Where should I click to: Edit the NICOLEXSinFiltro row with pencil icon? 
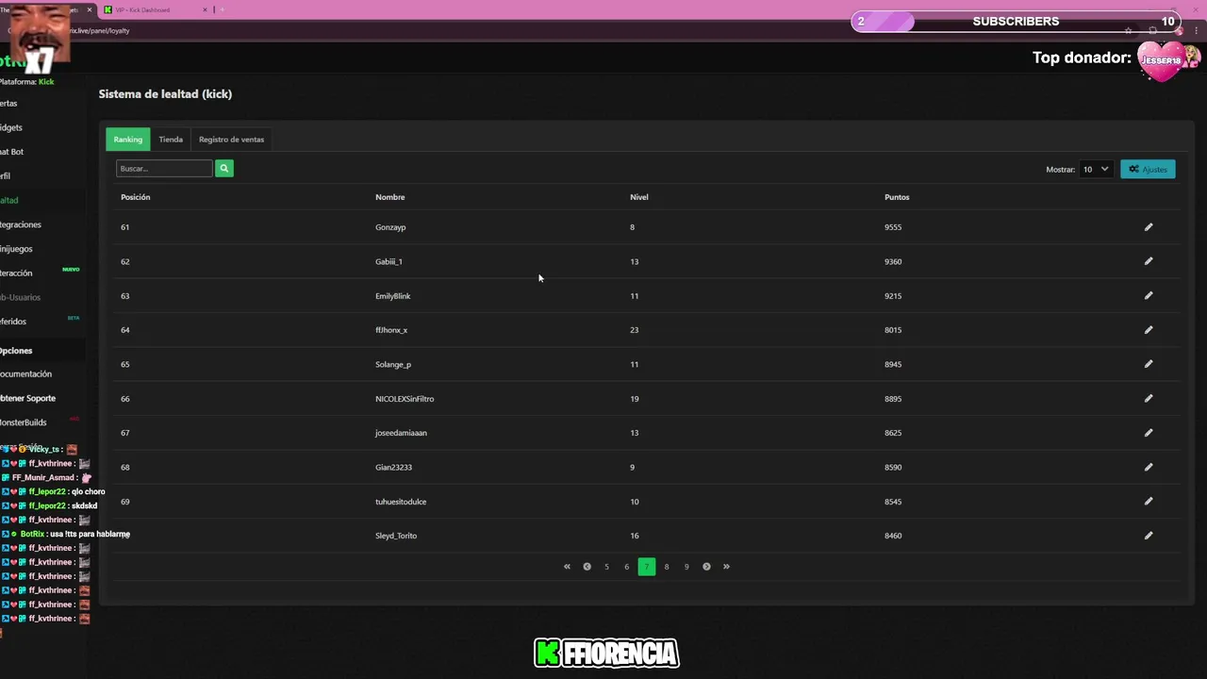1149,399
